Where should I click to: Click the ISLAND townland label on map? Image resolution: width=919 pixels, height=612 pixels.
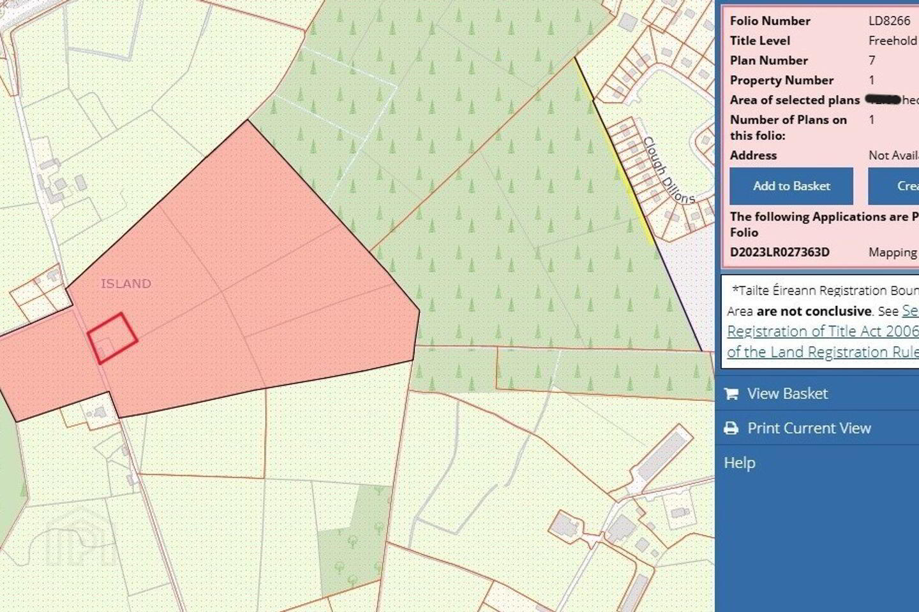coord(126,284)
